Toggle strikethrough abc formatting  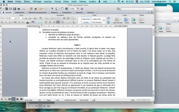coord(15,22)
